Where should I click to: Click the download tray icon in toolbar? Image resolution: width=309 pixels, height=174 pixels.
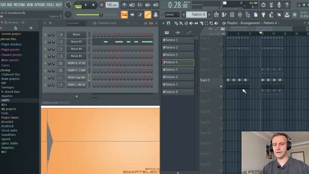(287, 14)
